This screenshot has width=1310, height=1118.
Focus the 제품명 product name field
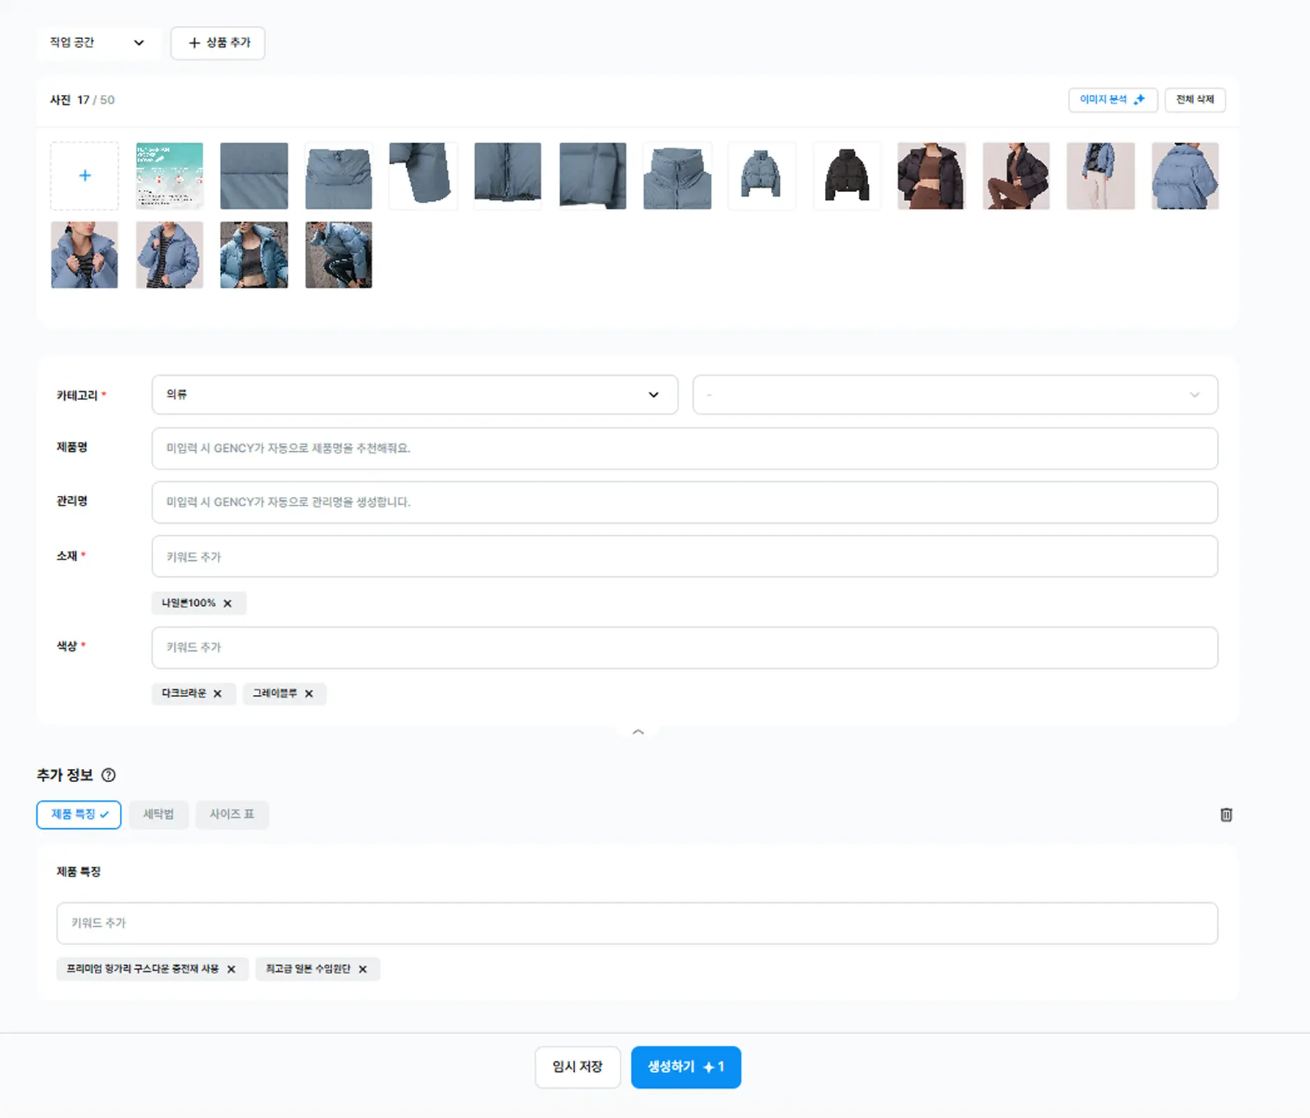685,448
